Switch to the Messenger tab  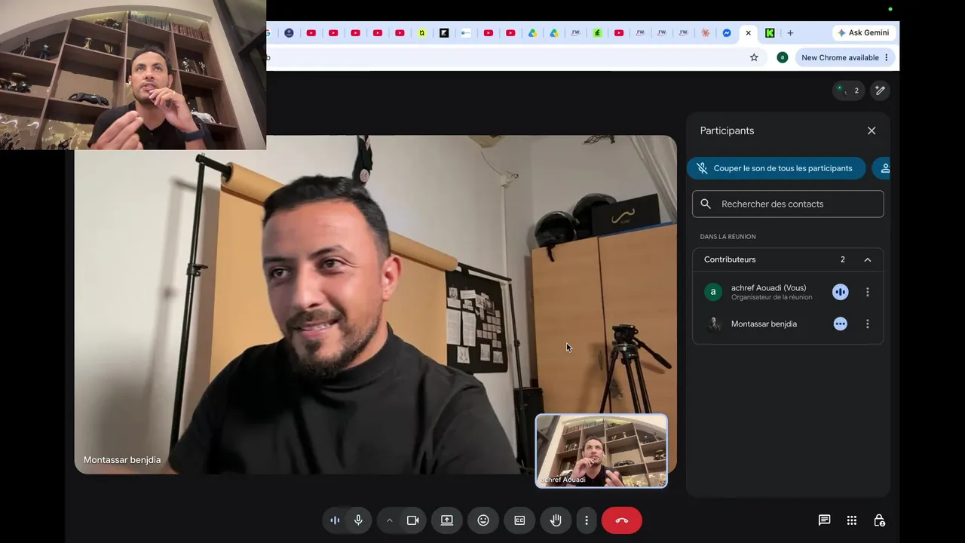point(727,33)
